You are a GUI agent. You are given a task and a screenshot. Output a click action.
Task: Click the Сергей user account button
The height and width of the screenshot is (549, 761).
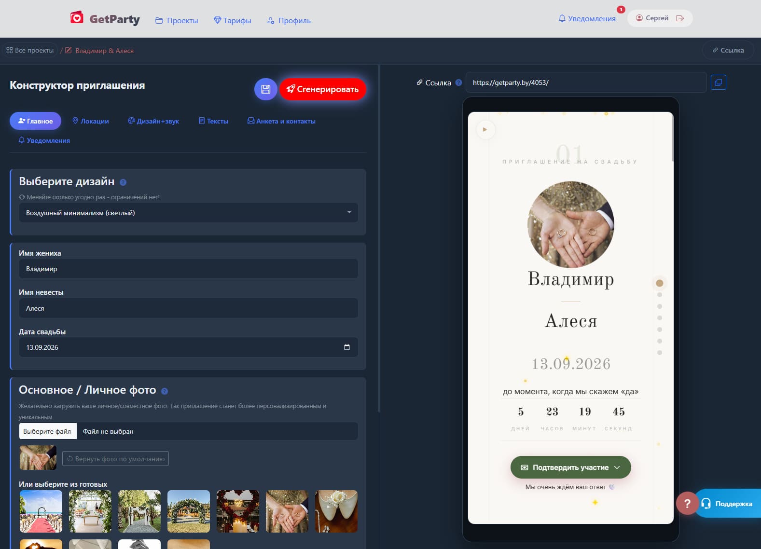[660, 18]
